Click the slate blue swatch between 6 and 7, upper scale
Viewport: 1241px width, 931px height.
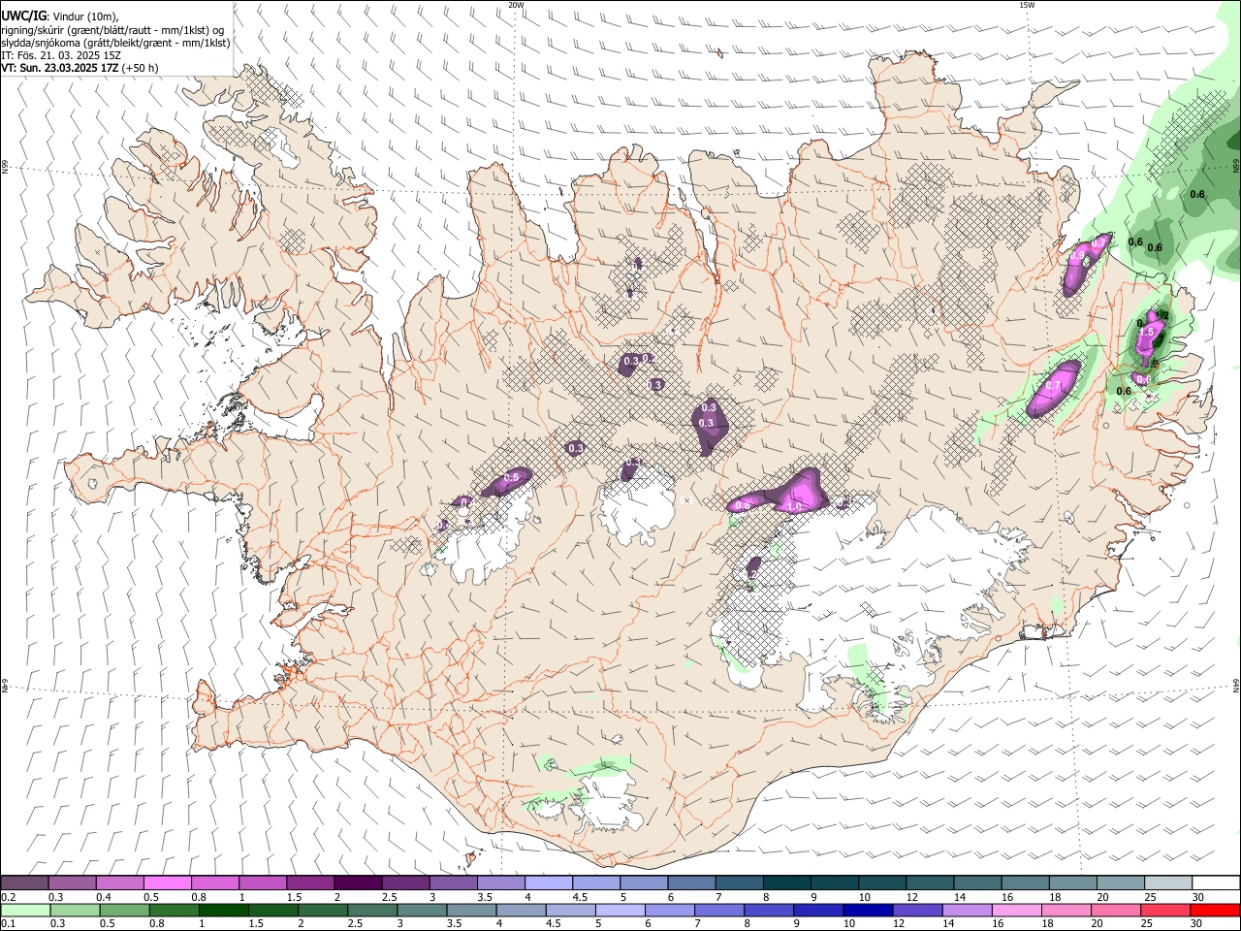[690, 883]
